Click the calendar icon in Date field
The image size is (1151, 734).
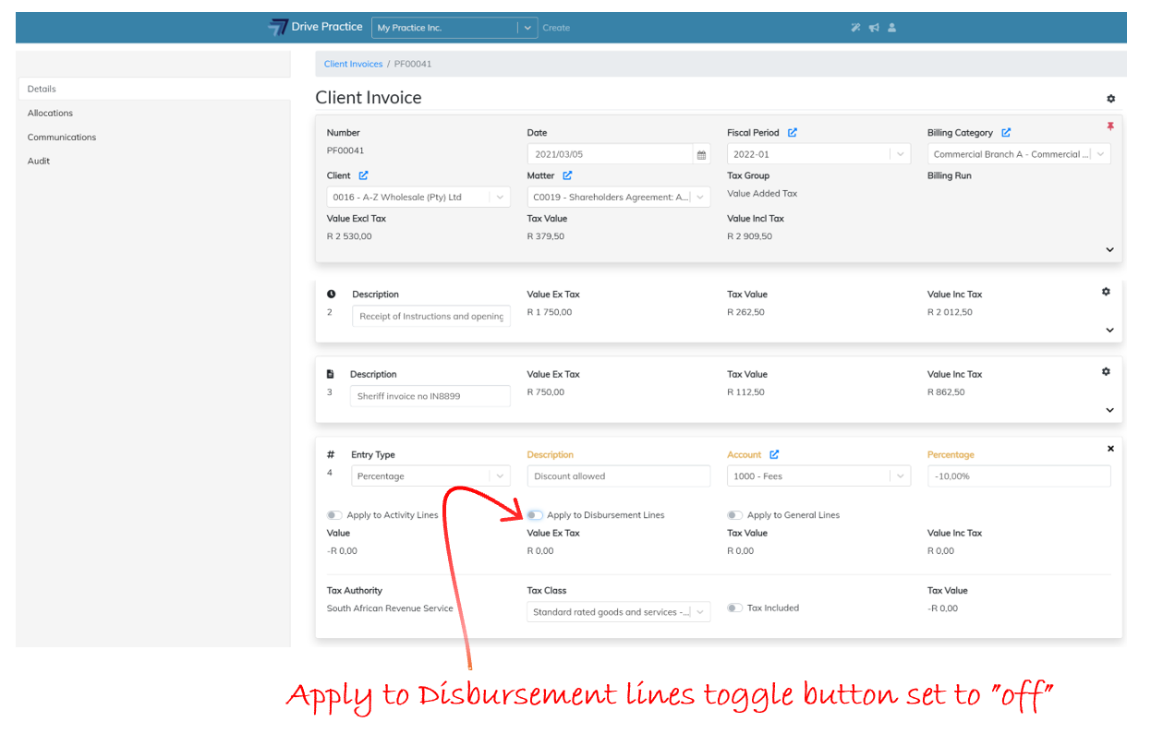(x=701, y=155)
